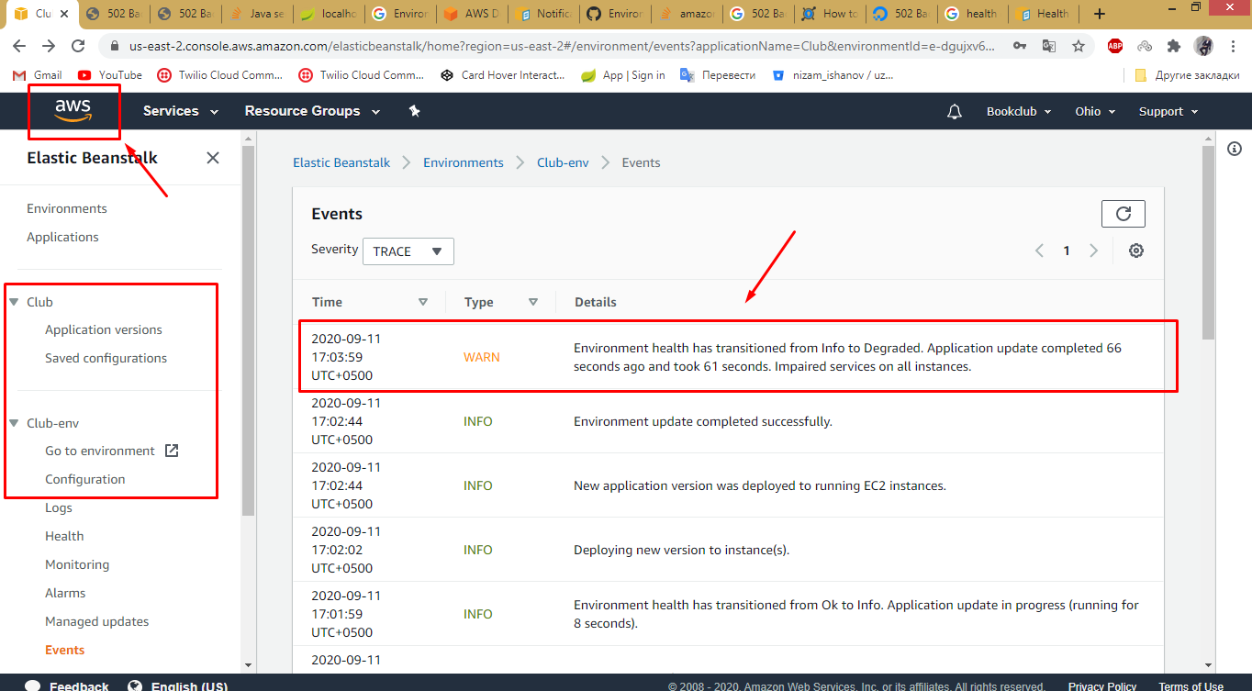Viewport: 1252px width, 691px height.
Task: Open Support dropdown menu
Action: click(x=1168, y=111)
